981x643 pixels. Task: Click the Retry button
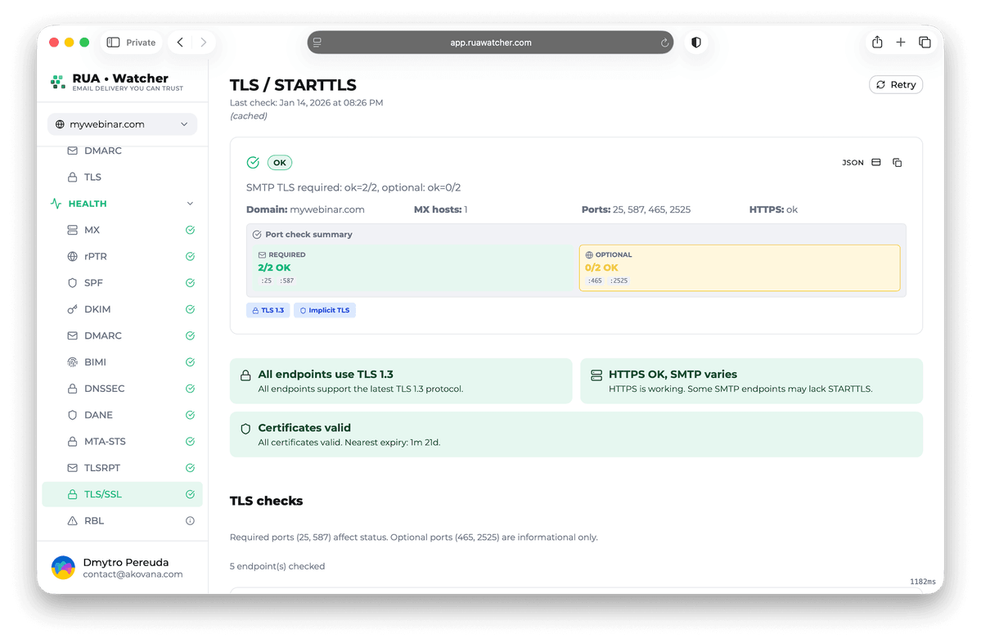coord(895,84)
